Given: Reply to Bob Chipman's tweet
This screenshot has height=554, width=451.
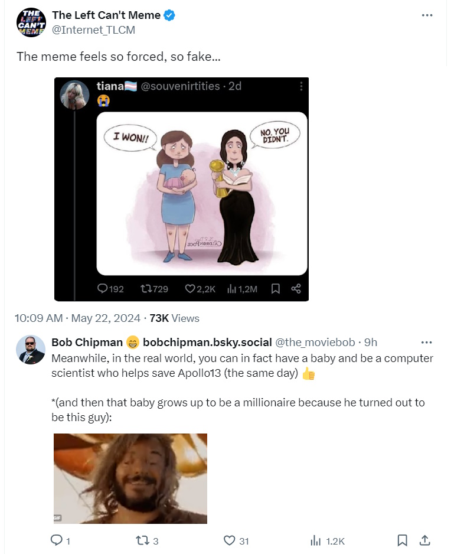Looking at the screenshot, I should 57,540.
